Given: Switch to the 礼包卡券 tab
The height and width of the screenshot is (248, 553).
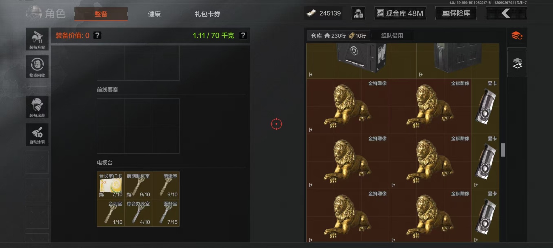Looking at the screenshot, I should point(207,14).
